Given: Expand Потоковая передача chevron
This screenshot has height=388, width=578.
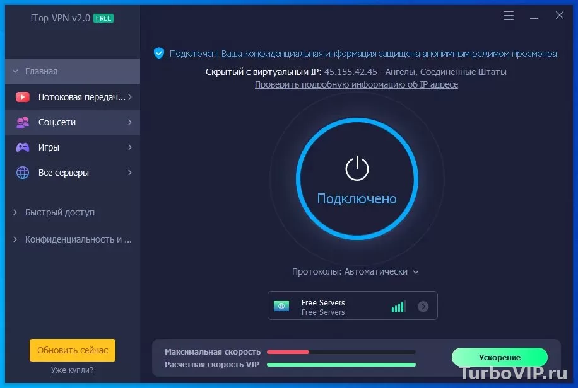Looking at the screenshot, I should pyautogui.click(x=130, y=97).
